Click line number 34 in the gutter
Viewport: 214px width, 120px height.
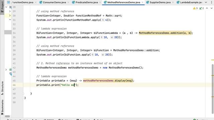(14, 33)
